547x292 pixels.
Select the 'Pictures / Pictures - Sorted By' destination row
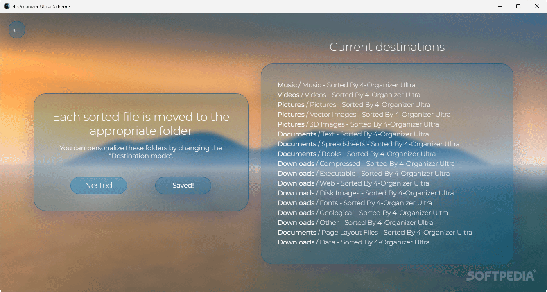pos(354,105)
